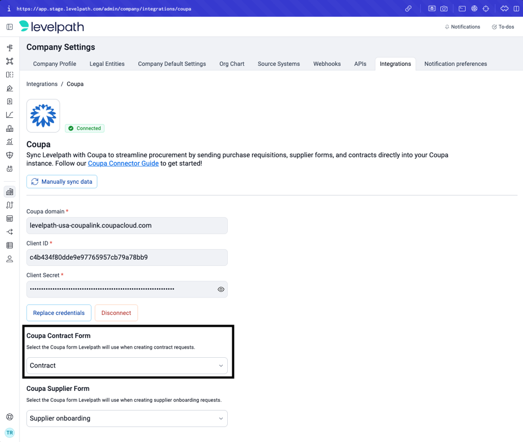Go to Company Default Settings tab
Image resolution: width=523 pixels, height=442 pixels.
point(172,64)
